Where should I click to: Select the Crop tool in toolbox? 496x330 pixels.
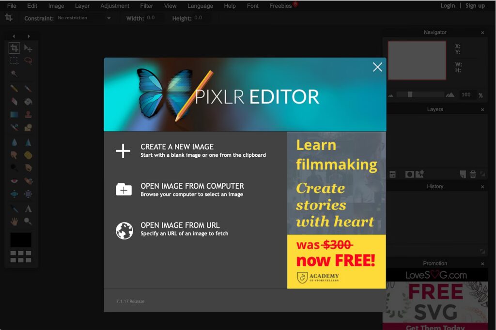pos(15,48)
